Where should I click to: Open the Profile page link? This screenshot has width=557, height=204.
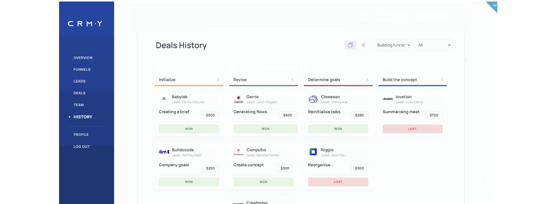coord(81,134)
